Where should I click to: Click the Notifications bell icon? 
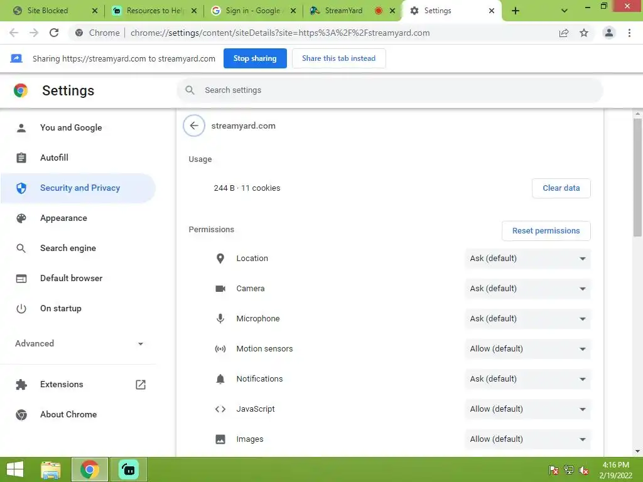coord(220,378)
